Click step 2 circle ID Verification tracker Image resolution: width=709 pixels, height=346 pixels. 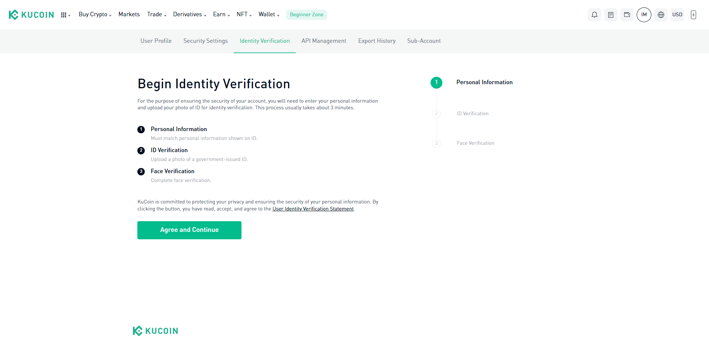point(436,114)
